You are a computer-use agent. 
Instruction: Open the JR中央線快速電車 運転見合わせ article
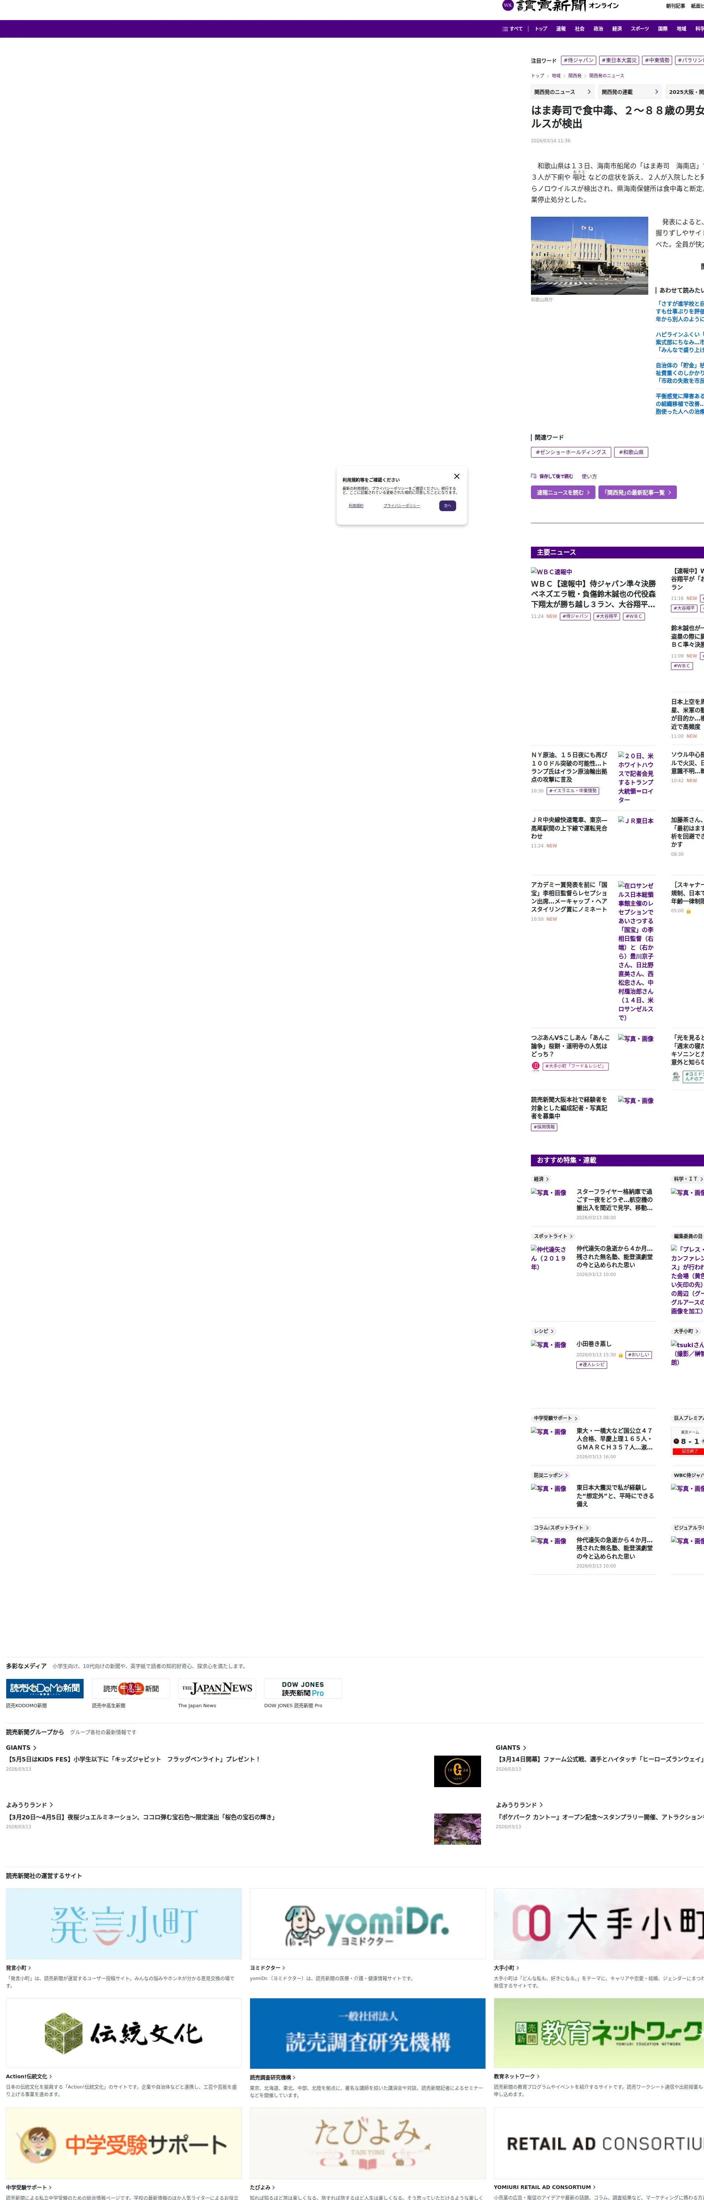pyautogui.click(x=570, y=828)
